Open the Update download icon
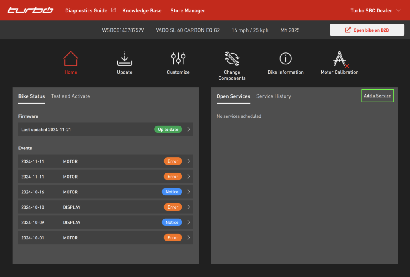410x277 pixels. (x=125, y=59)
